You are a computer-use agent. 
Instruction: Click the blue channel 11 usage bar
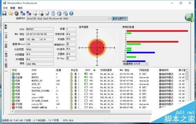tap(141, 52)
